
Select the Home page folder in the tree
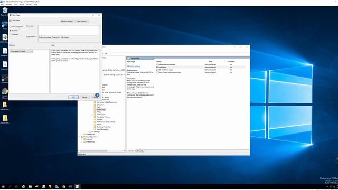[101, 110]
